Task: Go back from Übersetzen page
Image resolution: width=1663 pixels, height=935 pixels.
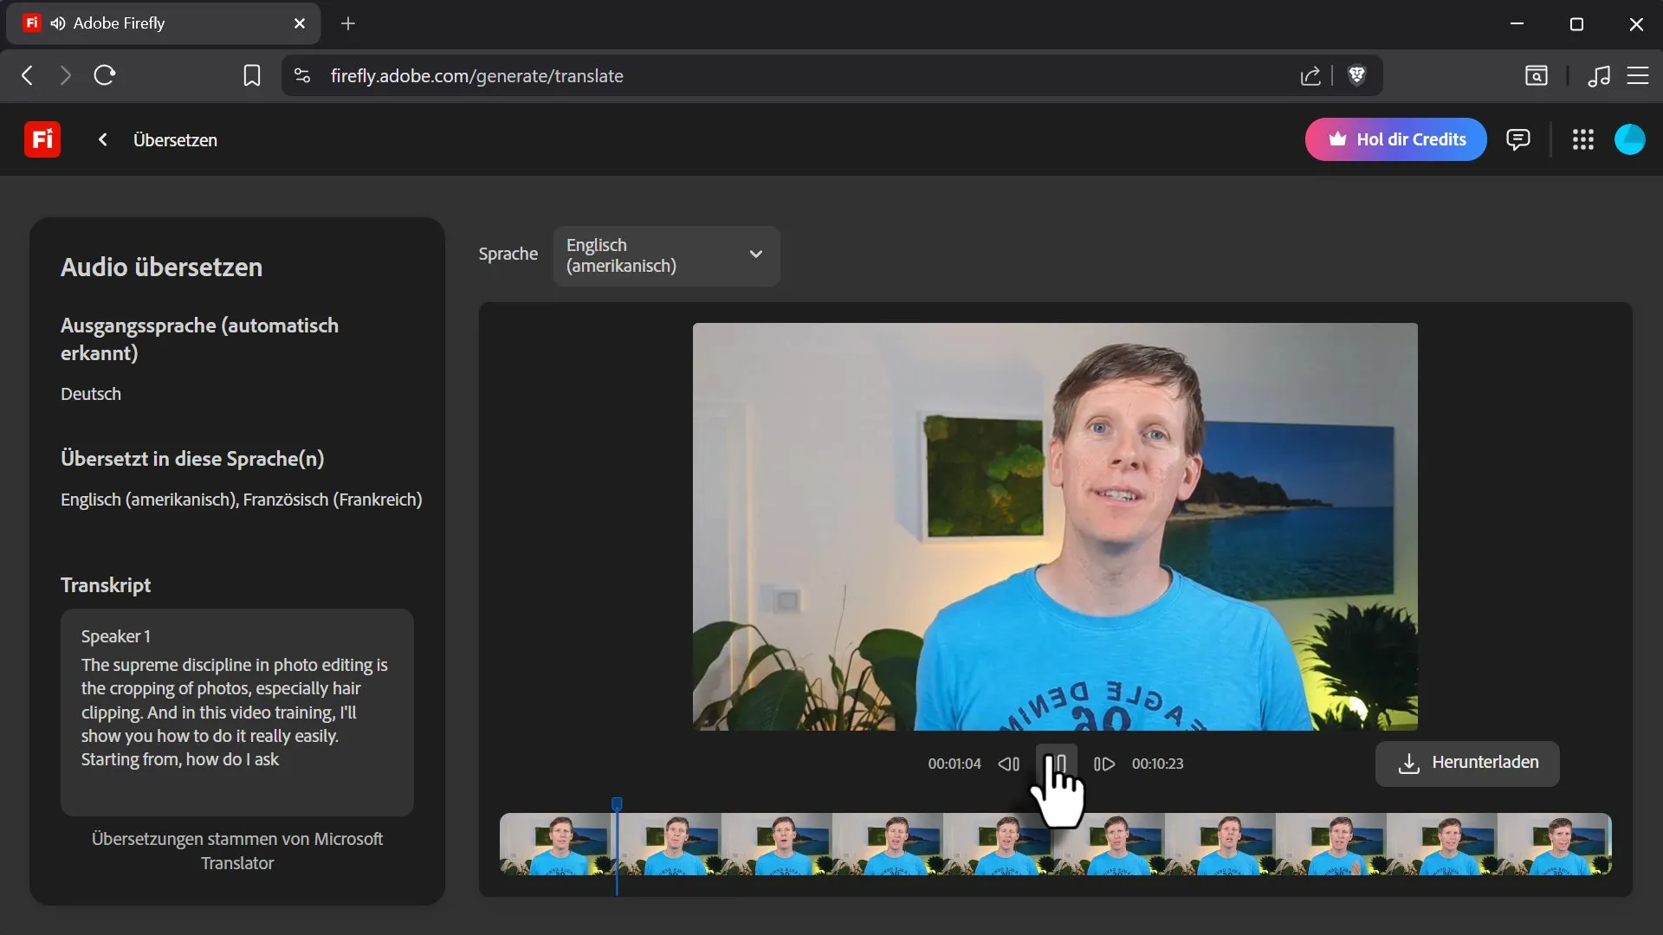Action: [x=103, y=139]
